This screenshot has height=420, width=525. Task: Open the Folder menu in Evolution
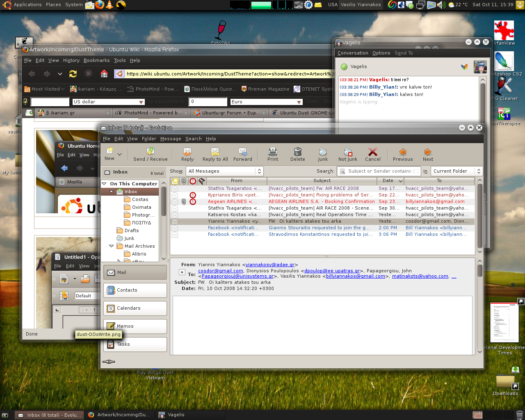click(149, 139)
